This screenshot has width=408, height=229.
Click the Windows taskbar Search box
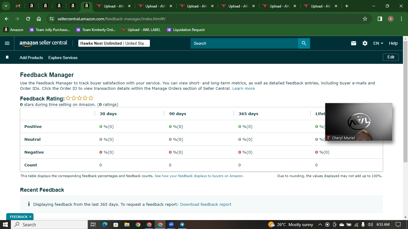[x=49, y=225]
